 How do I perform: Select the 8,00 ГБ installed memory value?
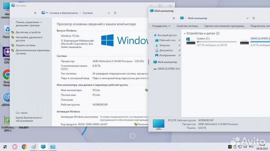coord(96,66)
